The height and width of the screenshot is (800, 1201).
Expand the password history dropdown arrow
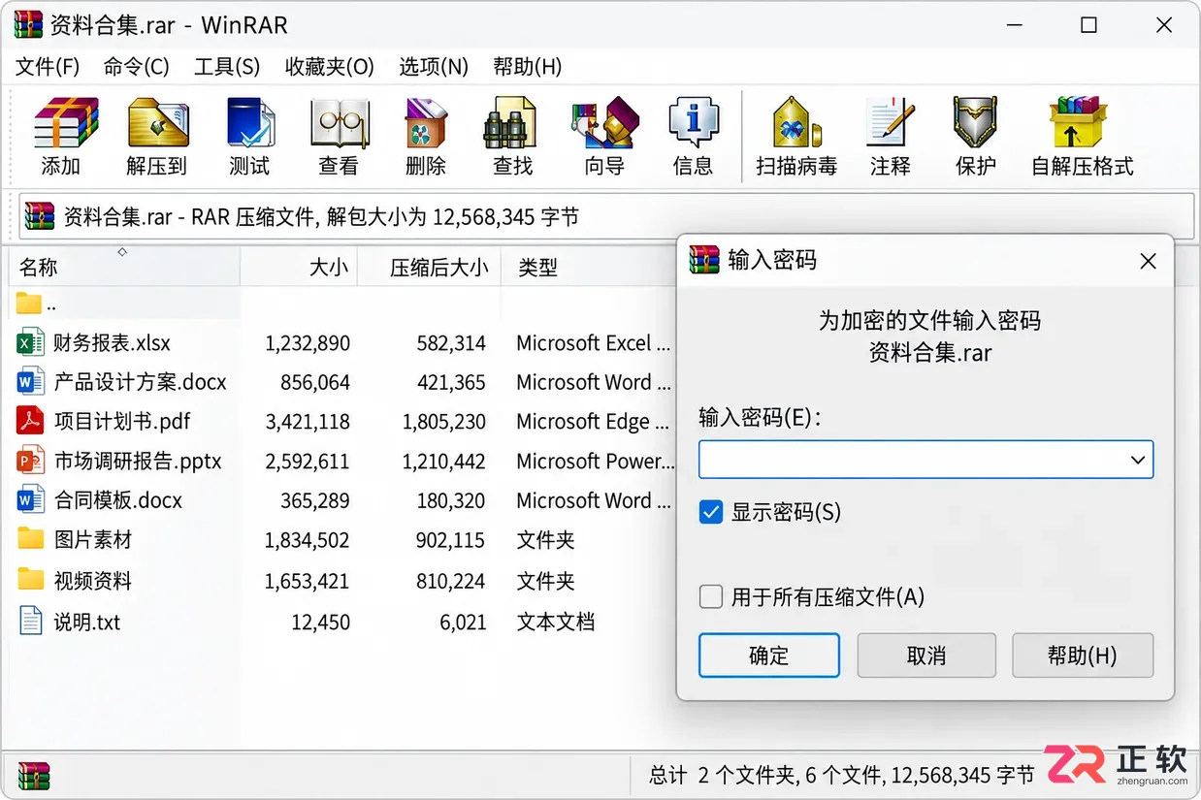1138,460
